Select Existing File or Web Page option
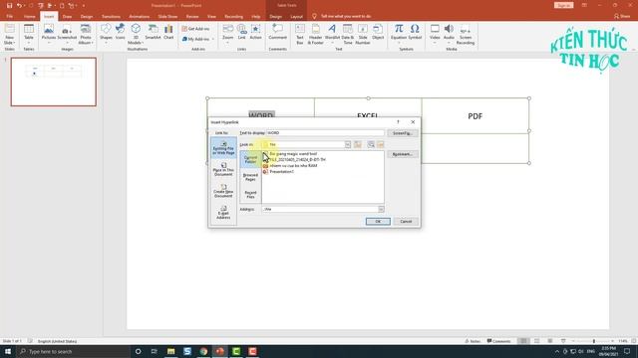This screenshot has width=638, height=358. 223,148
